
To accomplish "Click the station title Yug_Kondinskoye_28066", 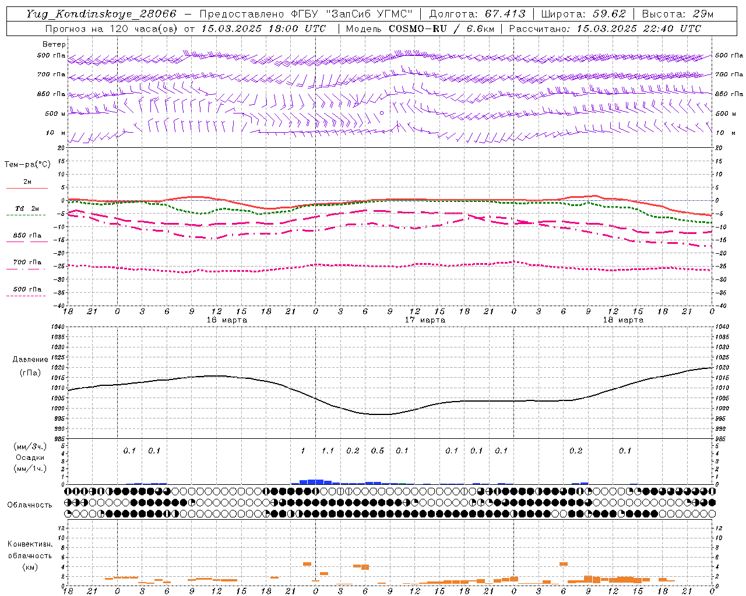I will pos(101,14).
